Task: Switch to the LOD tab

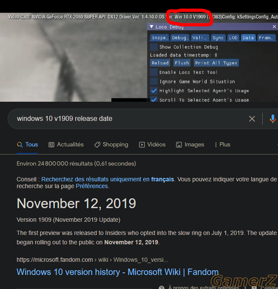Action: coord(233,37)
